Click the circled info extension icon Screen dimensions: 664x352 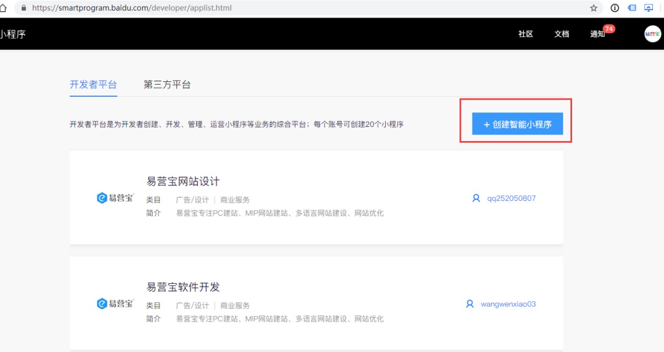[x=614, y=8]
